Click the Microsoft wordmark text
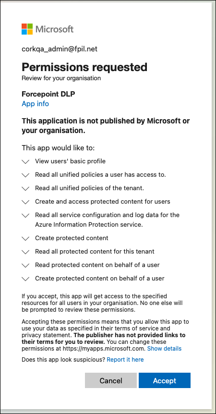Viewport: 216px width, 414px height. (x=55, y=29)
